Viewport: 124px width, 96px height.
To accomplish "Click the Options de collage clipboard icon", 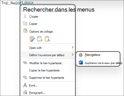I will click(x=25, y=31).
